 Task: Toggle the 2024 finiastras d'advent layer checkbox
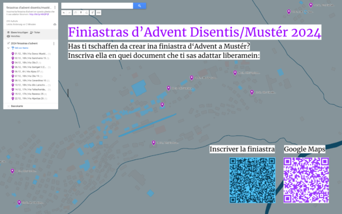tap(8, 44)
